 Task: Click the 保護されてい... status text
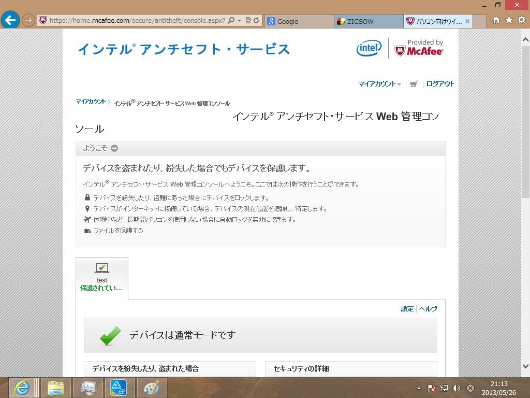[101, 288]
